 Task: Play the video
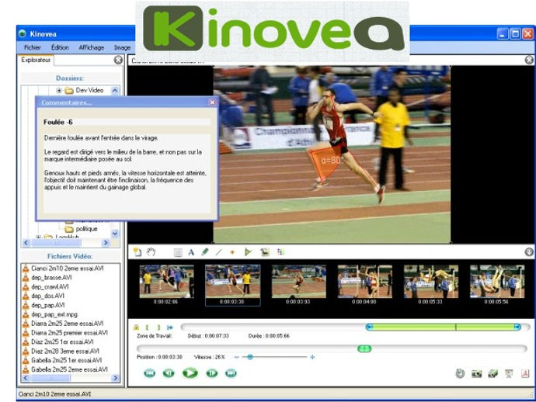click(190, 373)
